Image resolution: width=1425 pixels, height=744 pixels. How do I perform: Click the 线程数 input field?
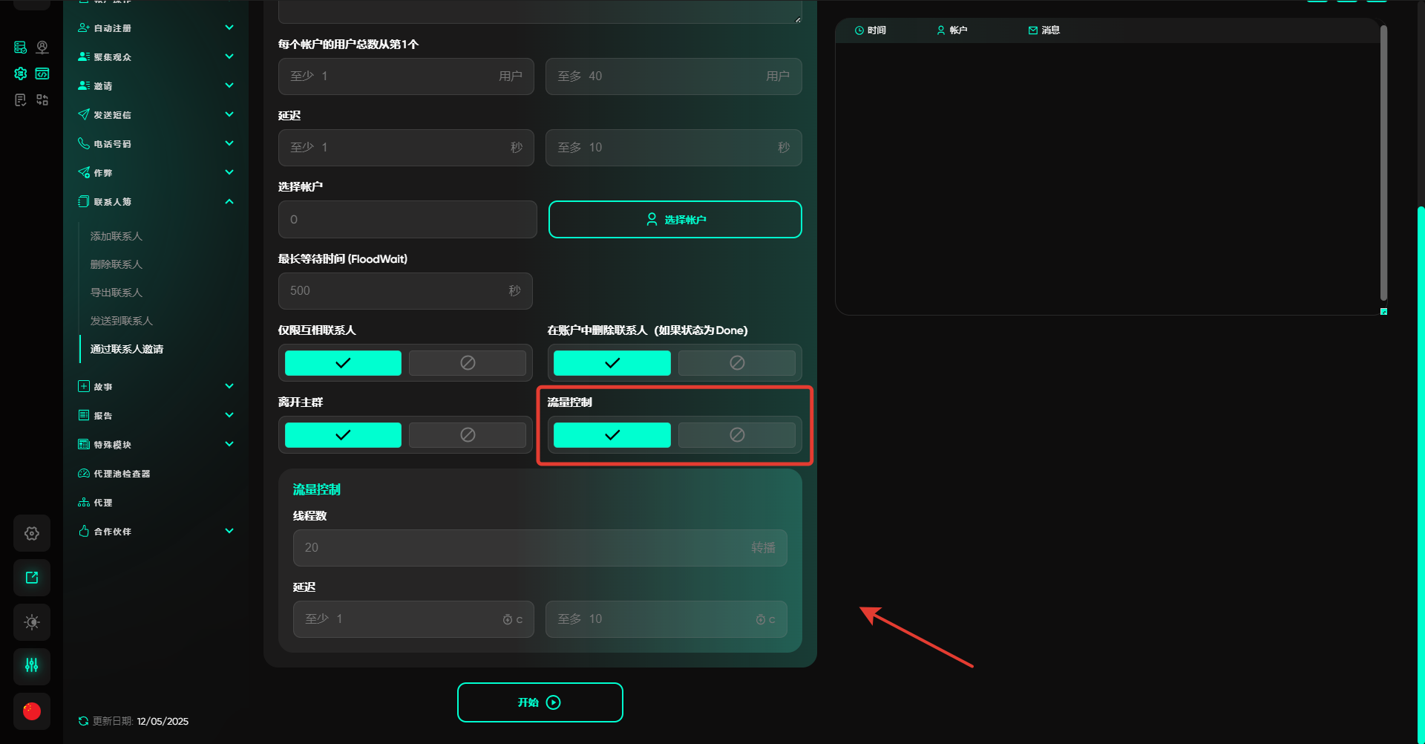(520, 548)
